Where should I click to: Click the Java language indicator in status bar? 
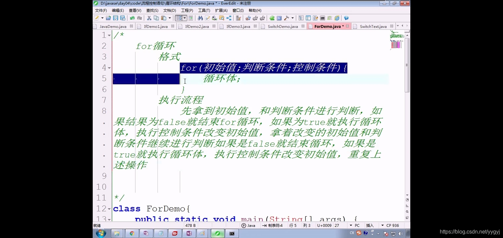coord(249,225)
